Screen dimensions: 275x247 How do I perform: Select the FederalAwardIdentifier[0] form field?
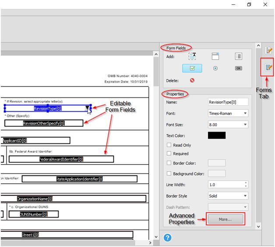(x=61, y=159)
